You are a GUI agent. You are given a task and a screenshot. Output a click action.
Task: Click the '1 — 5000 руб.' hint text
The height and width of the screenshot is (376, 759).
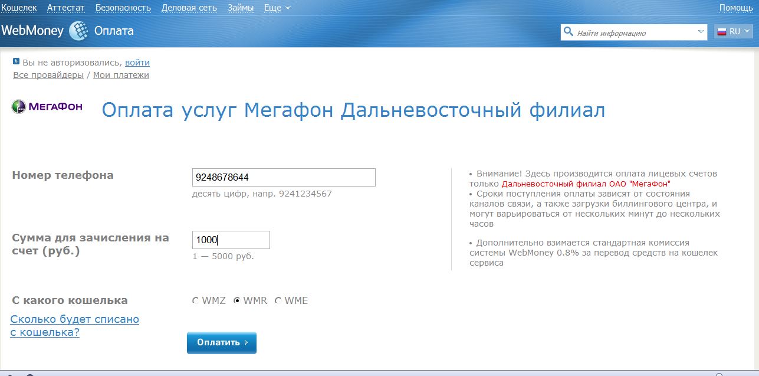223,256
